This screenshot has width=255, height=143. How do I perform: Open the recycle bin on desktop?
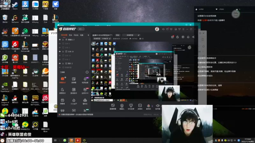(5, 19)
